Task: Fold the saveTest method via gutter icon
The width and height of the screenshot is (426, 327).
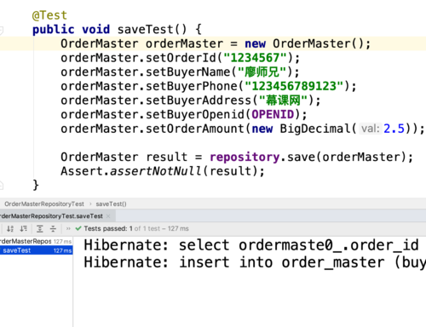Action: 1,30
